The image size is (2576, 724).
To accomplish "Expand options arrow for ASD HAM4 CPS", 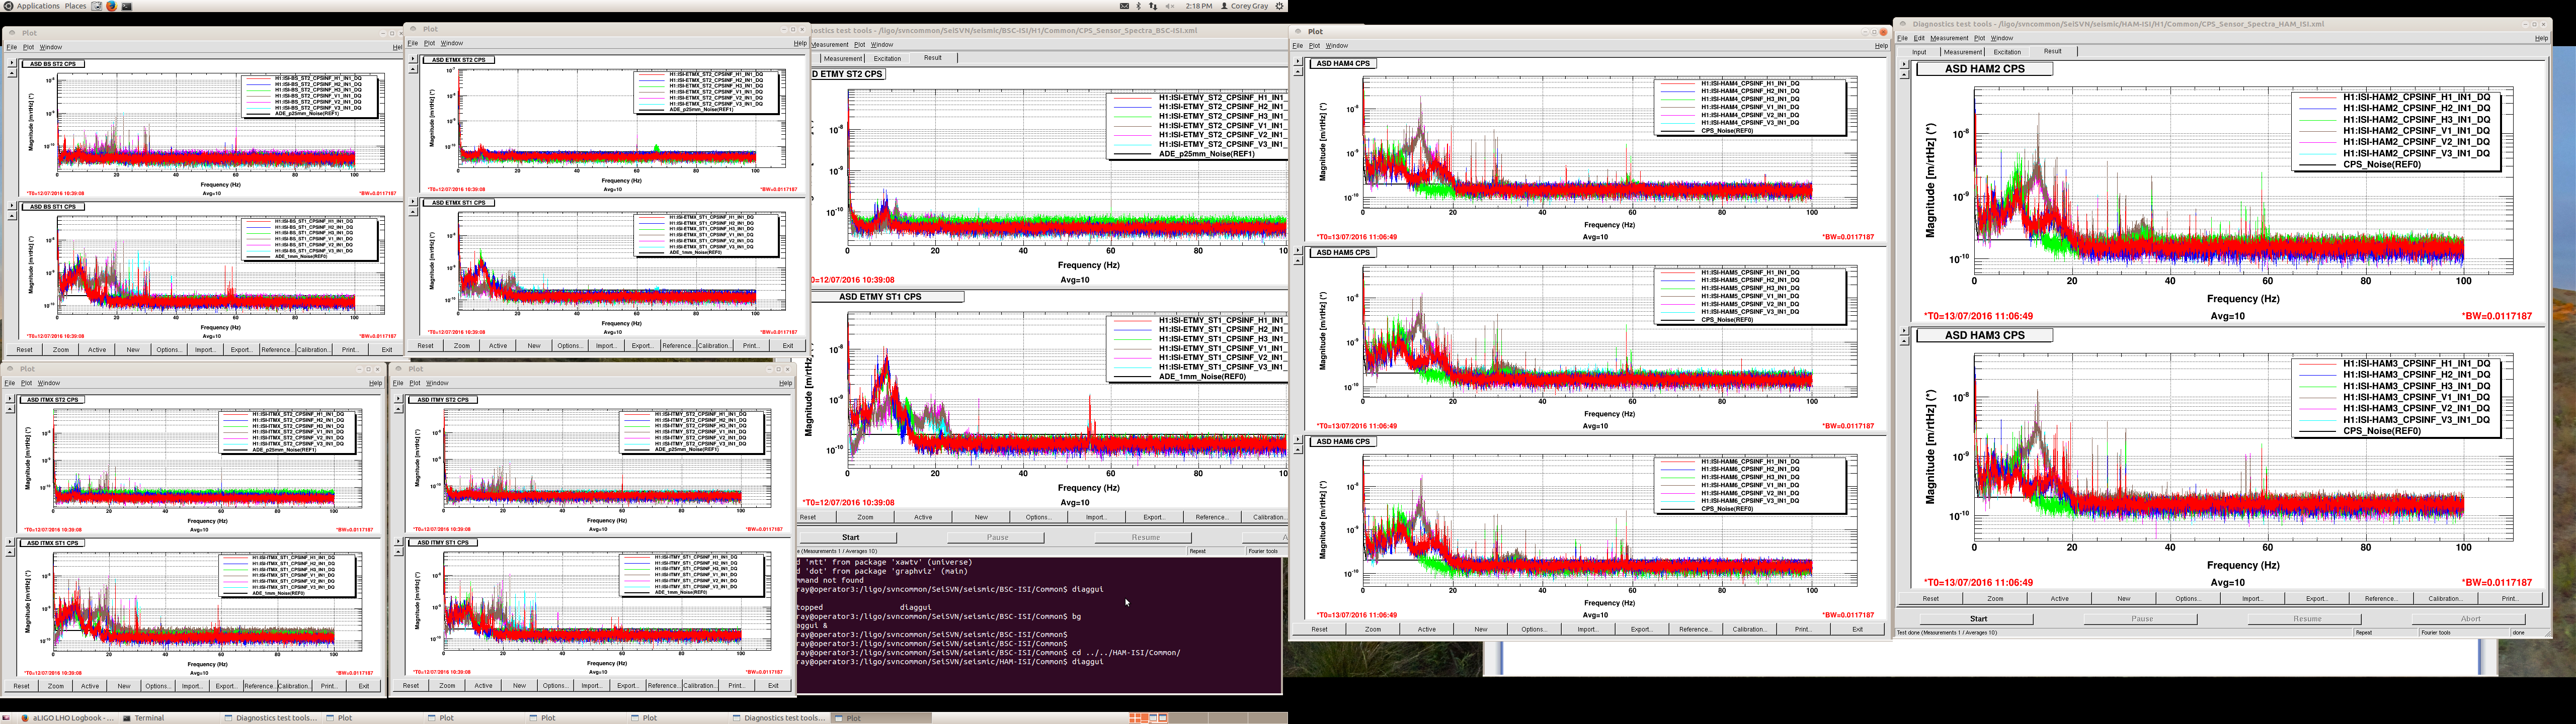I will [x=1299, y=62].
